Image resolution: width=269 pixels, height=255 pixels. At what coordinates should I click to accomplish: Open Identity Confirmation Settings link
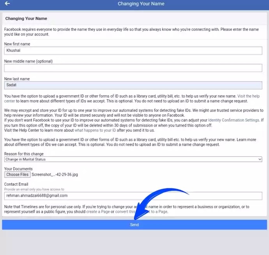click(234, 120)
